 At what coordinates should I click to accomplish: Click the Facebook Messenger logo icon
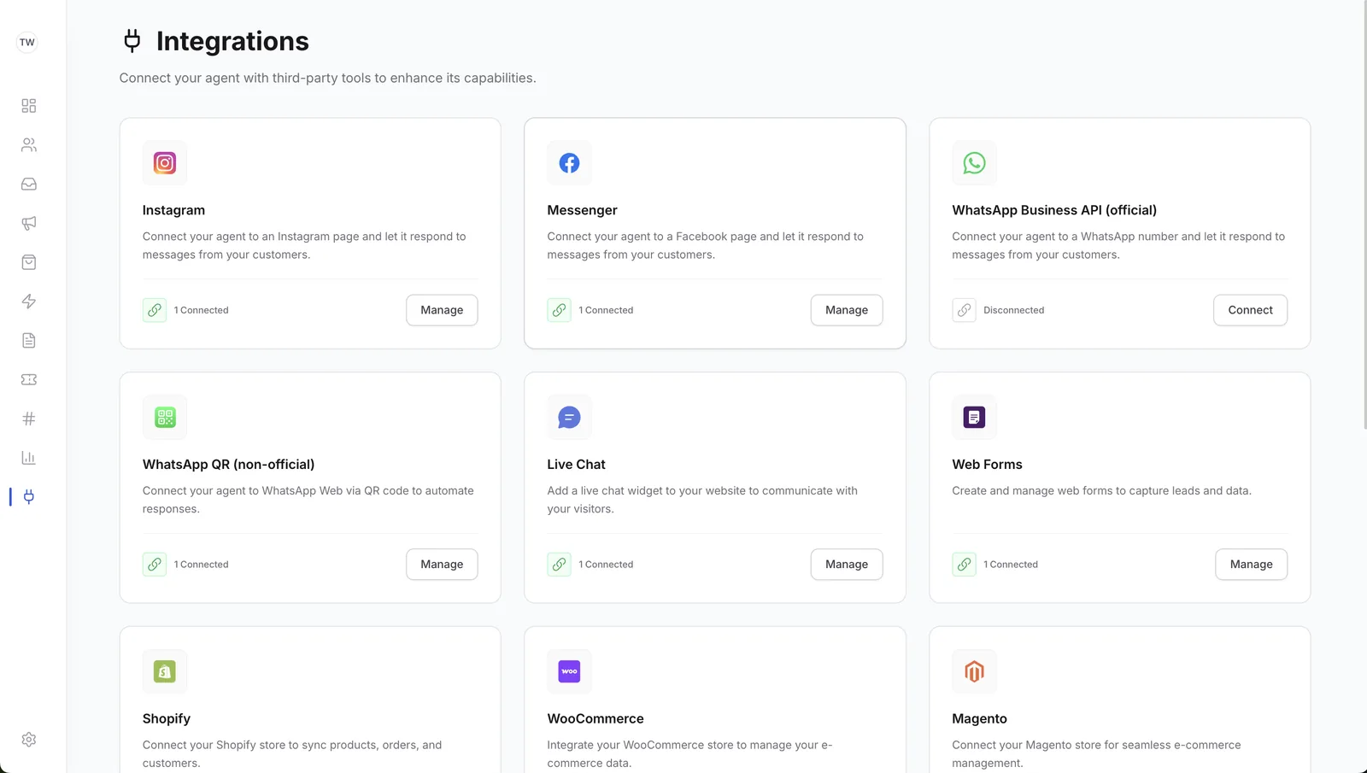pos(569,163)
